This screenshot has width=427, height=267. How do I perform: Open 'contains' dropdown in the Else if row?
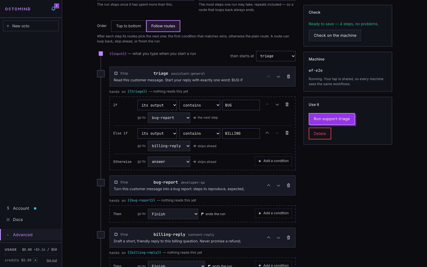[200, 133]
